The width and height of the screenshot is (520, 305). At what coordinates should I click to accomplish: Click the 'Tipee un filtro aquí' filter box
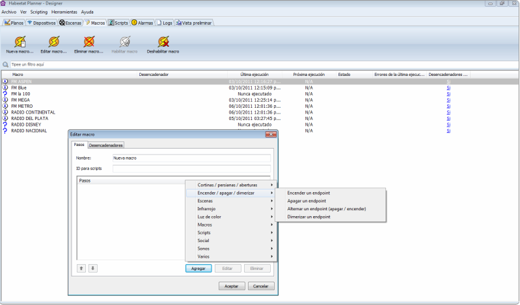pos(264,64)
